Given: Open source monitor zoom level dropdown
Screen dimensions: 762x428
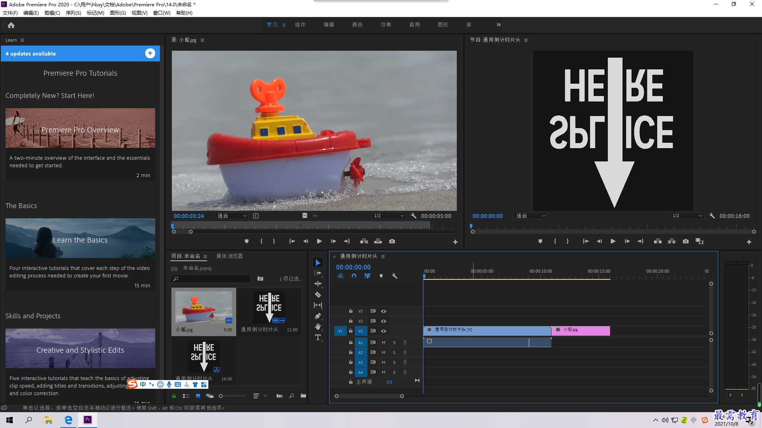Looking at the screenshot, I should coord(232,216).
